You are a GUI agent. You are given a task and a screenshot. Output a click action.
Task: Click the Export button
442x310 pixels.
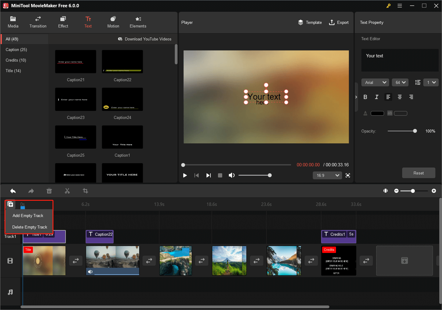tap(338, 22)
